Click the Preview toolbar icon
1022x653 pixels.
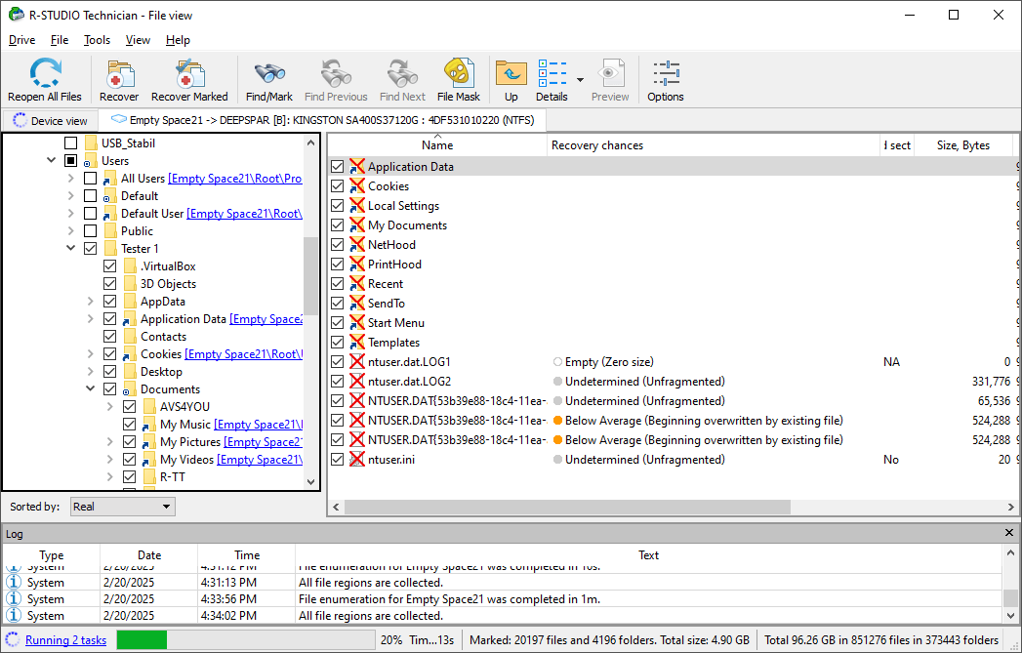(609, 73)
